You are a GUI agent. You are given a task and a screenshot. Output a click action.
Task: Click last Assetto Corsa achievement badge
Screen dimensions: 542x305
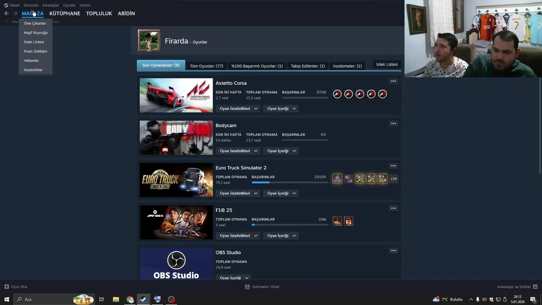coord(382,94)
